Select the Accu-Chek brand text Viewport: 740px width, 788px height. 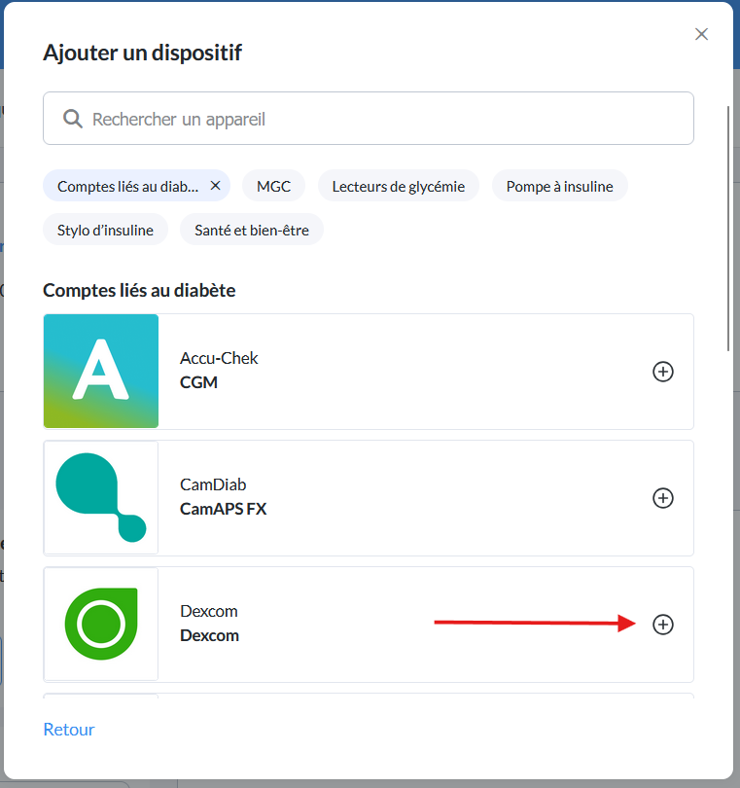(219, 358)
